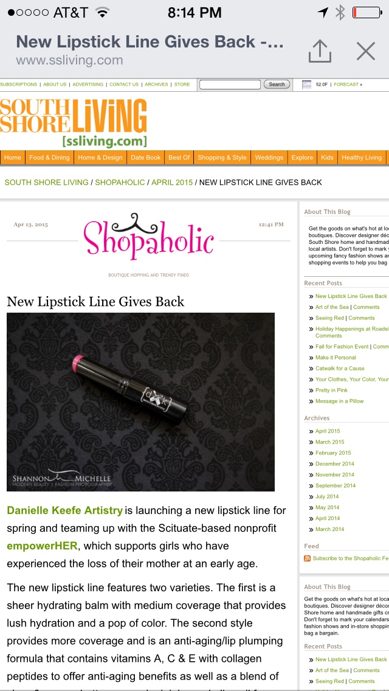The width and height of the screenshot is (389, 691).
Task: Follow the empowerHER link
Action: click(43, 546)
